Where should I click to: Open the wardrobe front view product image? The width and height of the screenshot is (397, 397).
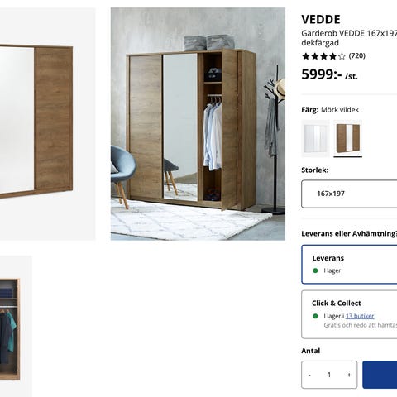pyautogui.click(x=48, y=124)
